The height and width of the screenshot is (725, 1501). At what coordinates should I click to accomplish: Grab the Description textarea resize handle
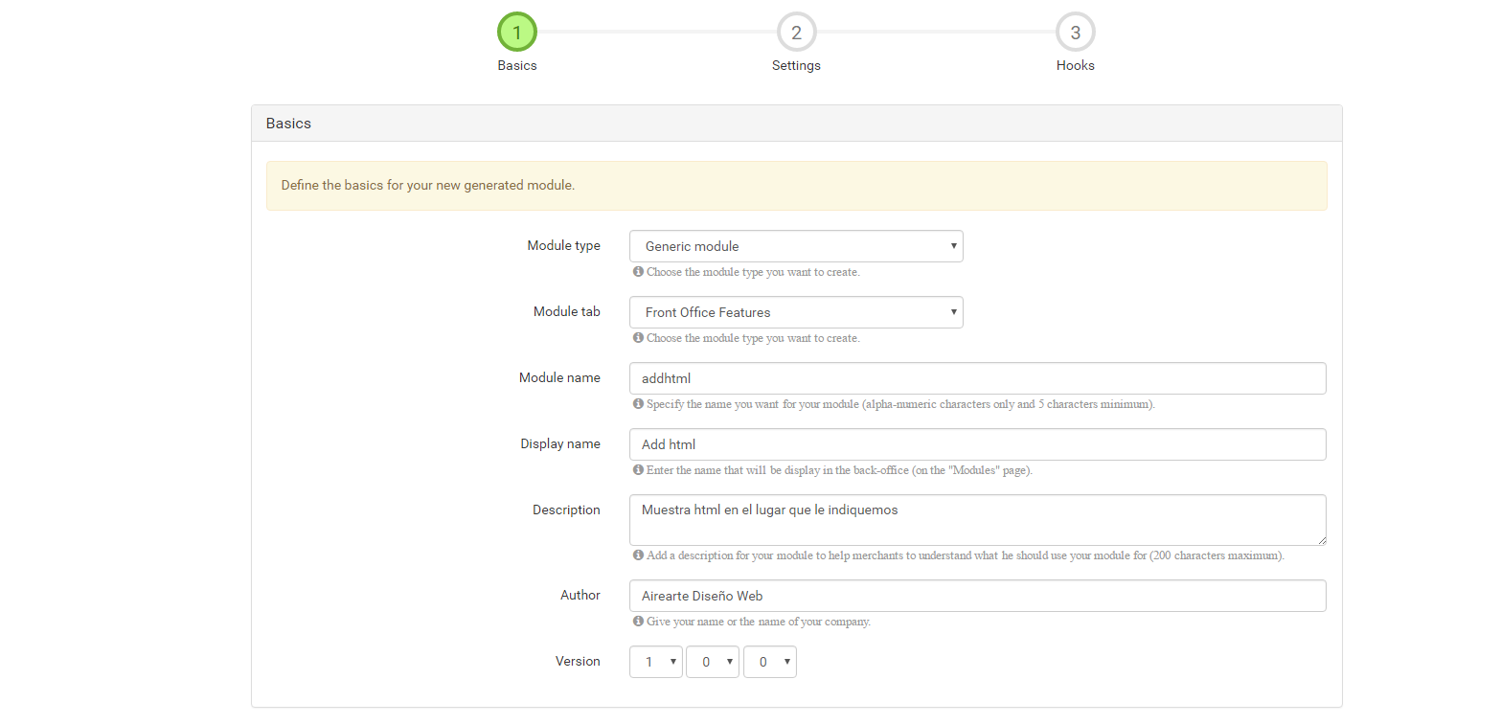1321,540
